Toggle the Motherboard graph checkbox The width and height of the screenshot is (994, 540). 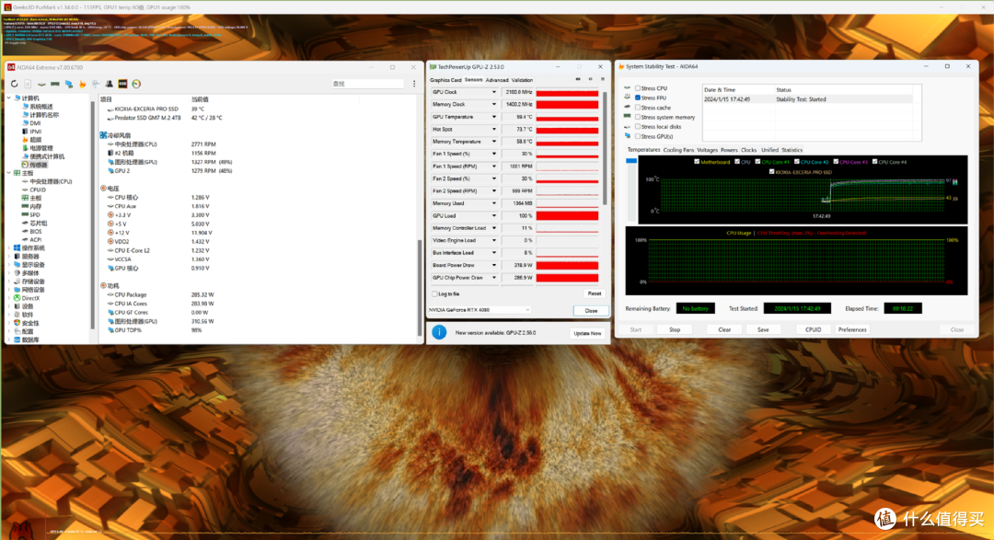[697, 162]
